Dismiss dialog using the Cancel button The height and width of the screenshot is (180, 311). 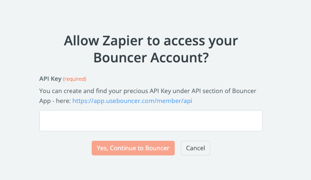[x=195, y=148]
